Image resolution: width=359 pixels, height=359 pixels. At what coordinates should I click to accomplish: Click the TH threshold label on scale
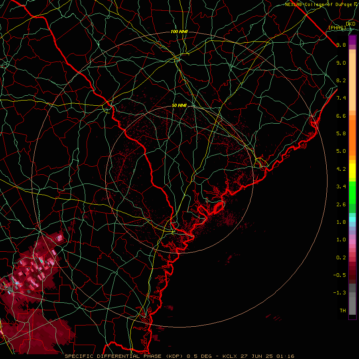click(x=343, y=311)
